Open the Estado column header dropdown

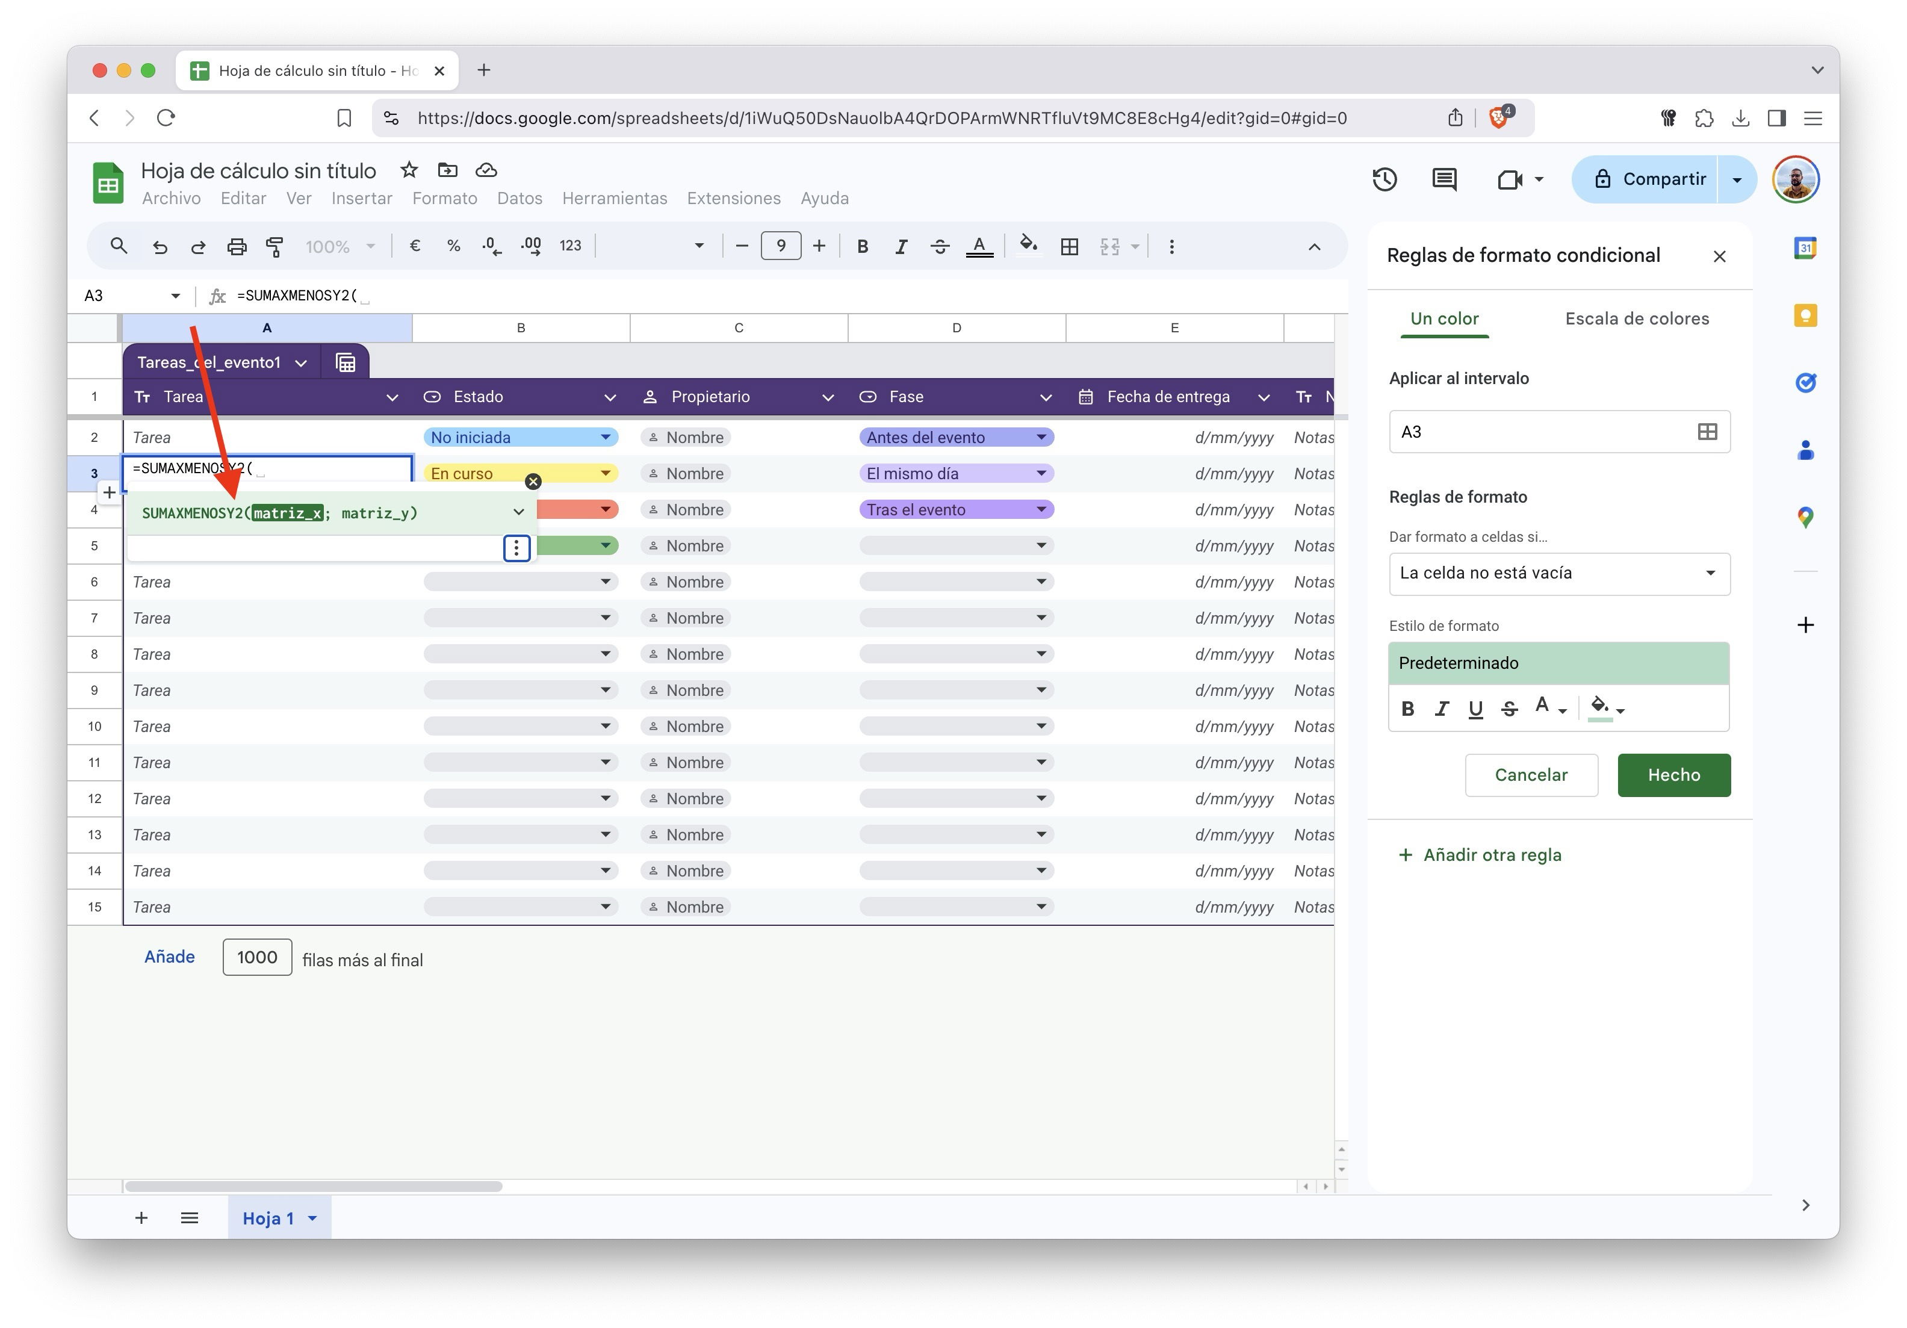pos(610,397)
